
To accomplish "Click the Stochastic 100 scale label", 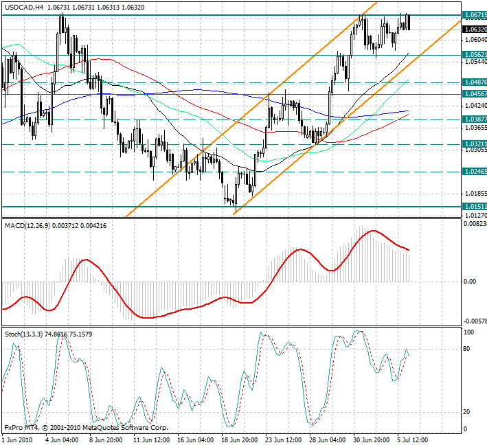I will [x=468, y=332].
